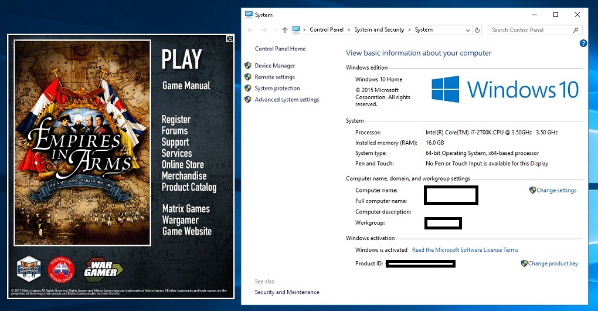The height and width of the screenshot is (311, 598).
Task: Click the System breadcrumb in address bar
Action: 424,29
